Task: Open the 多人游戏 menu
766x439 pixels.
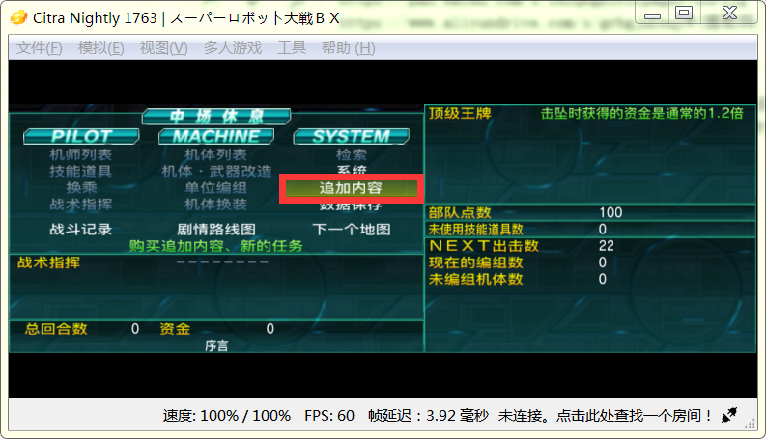Action: [x=233, y=48]
